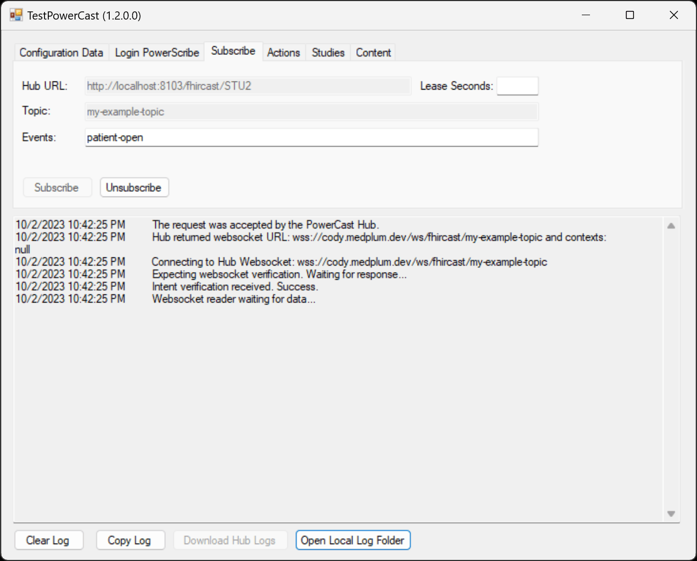Clear the log with Clear Log button
Viewport: 697px width, 561px height.
point(48,540)
